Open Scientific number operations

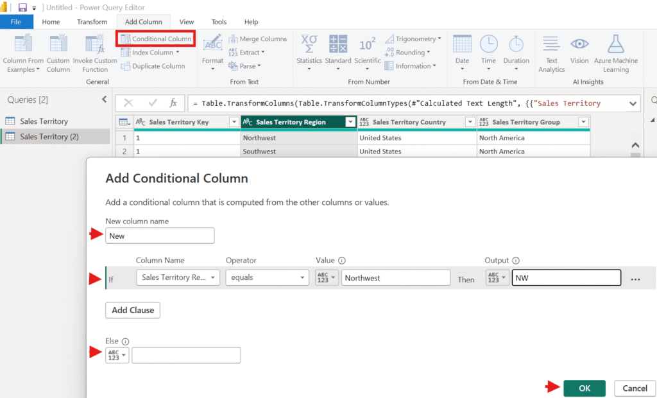click(x=368, y=53)
